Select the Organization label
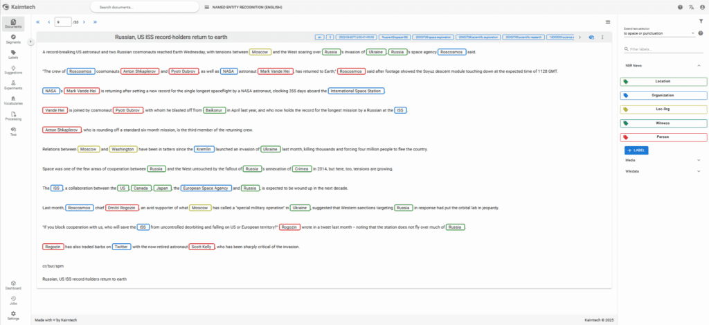This screenshot has width=709, height=325. tap(663, 95)
